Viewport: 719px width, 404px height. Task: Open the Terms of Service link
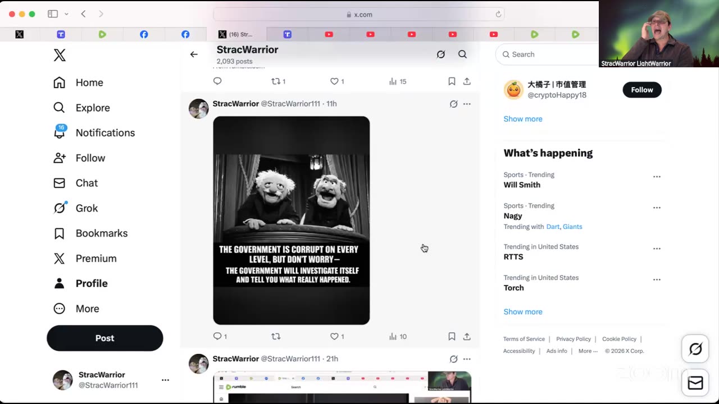tap(524, 339)
